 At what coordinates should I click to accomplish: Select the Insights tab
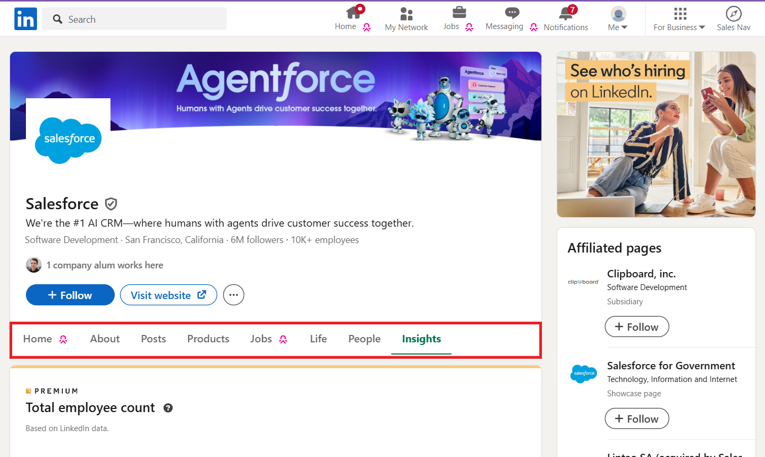421,339
